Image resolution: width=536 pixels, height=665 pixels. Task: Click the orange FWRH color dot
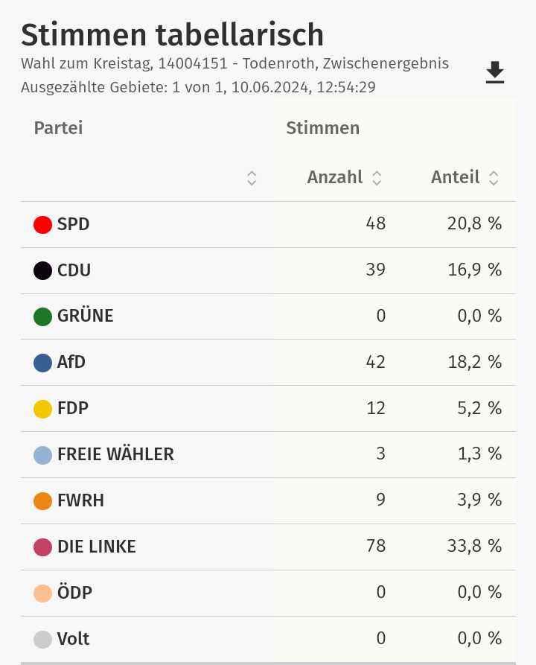pos(43,501)
